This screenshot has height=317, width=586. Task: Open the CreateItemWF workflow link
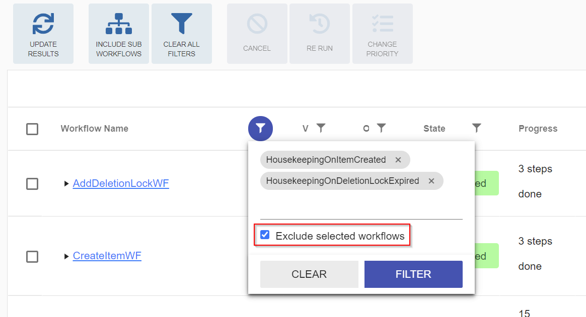(x=107, y=256)
